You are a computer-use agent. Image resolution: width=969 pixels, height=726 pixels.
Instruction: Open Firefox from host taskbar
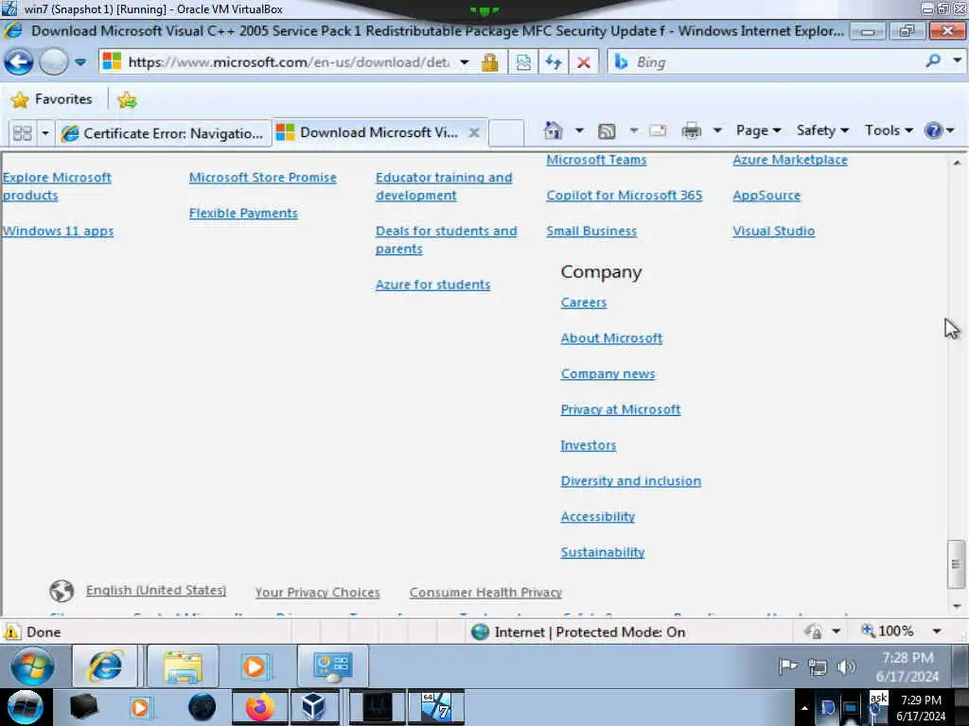[260, 707]
